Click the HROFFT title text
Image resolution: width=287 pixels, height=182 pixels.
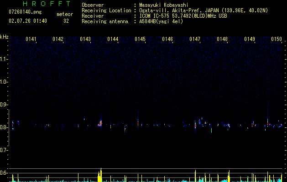tap(47, 4)
